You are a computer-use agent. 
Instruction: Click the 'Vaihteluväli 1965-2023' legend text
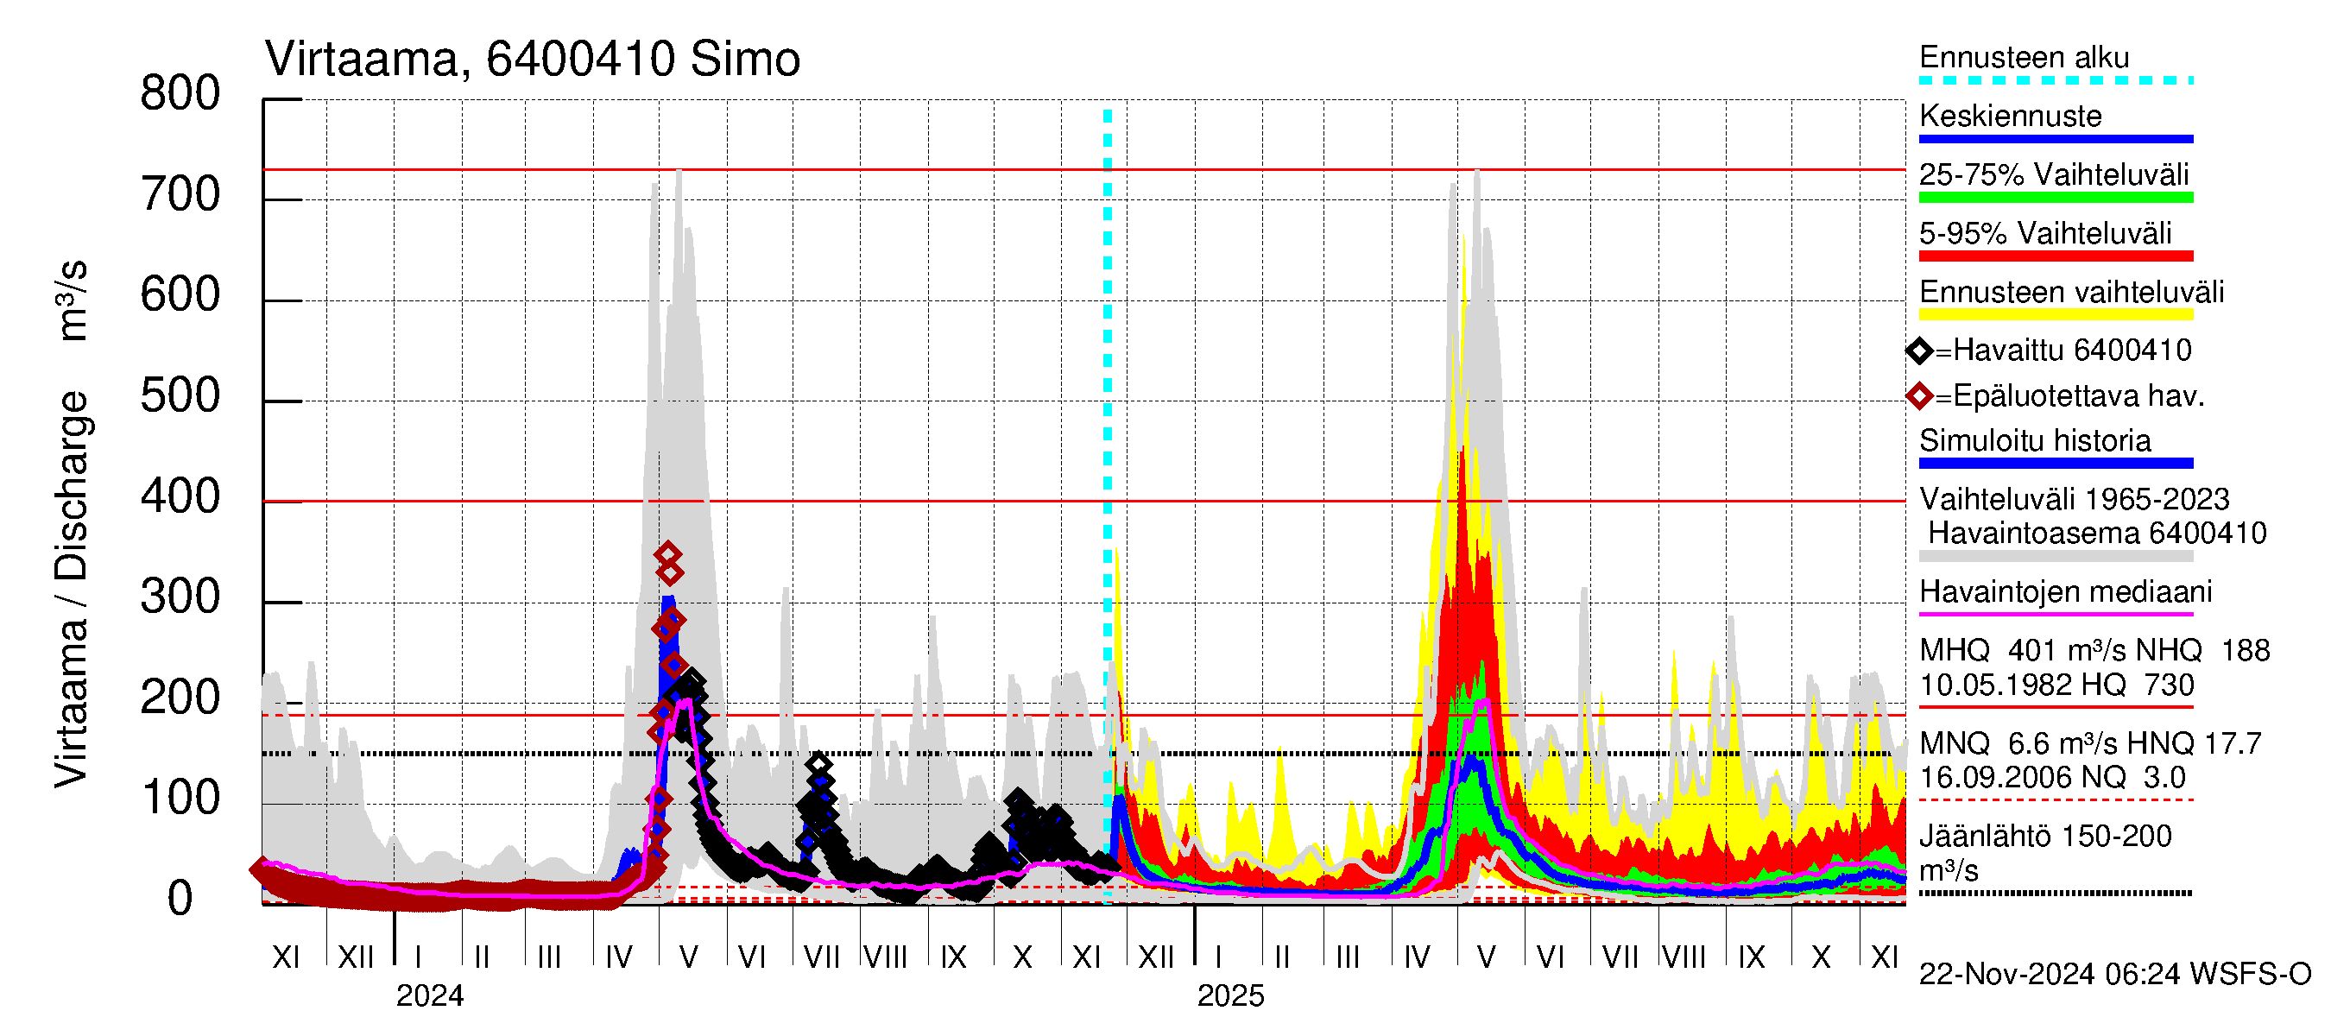coord(2074,500)
